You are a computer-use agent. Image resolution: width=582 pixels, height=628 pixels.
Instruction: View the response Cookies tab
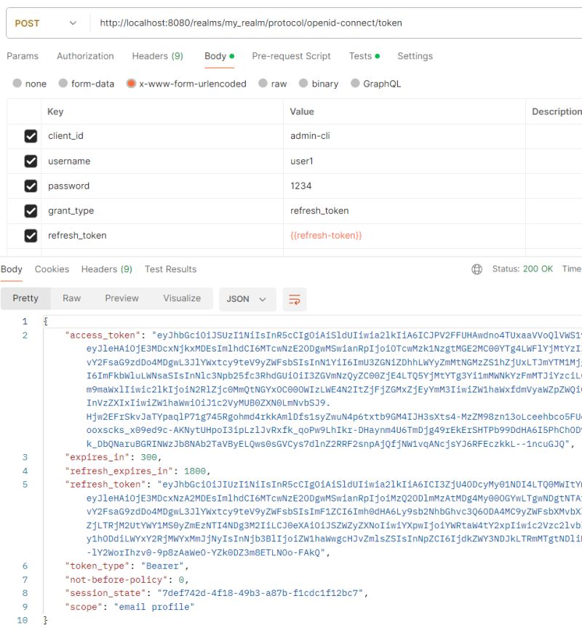coord(52,269)
